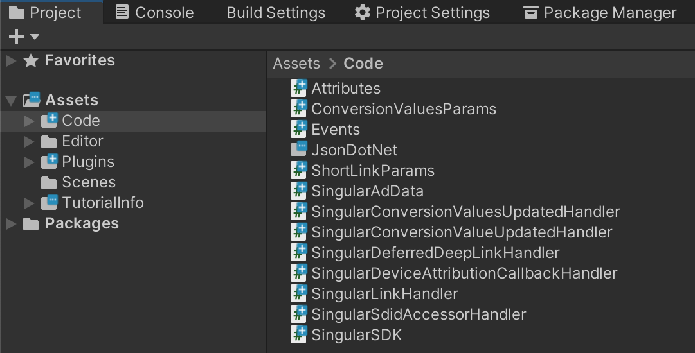This screenshot has height=353, width=695.
Task: Select the TutorialInfo folder label
Action: point(103,203)
